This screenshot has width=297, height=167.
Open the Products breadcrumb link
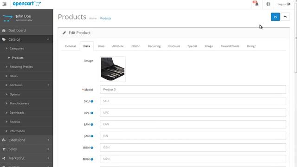coord(105,19)
